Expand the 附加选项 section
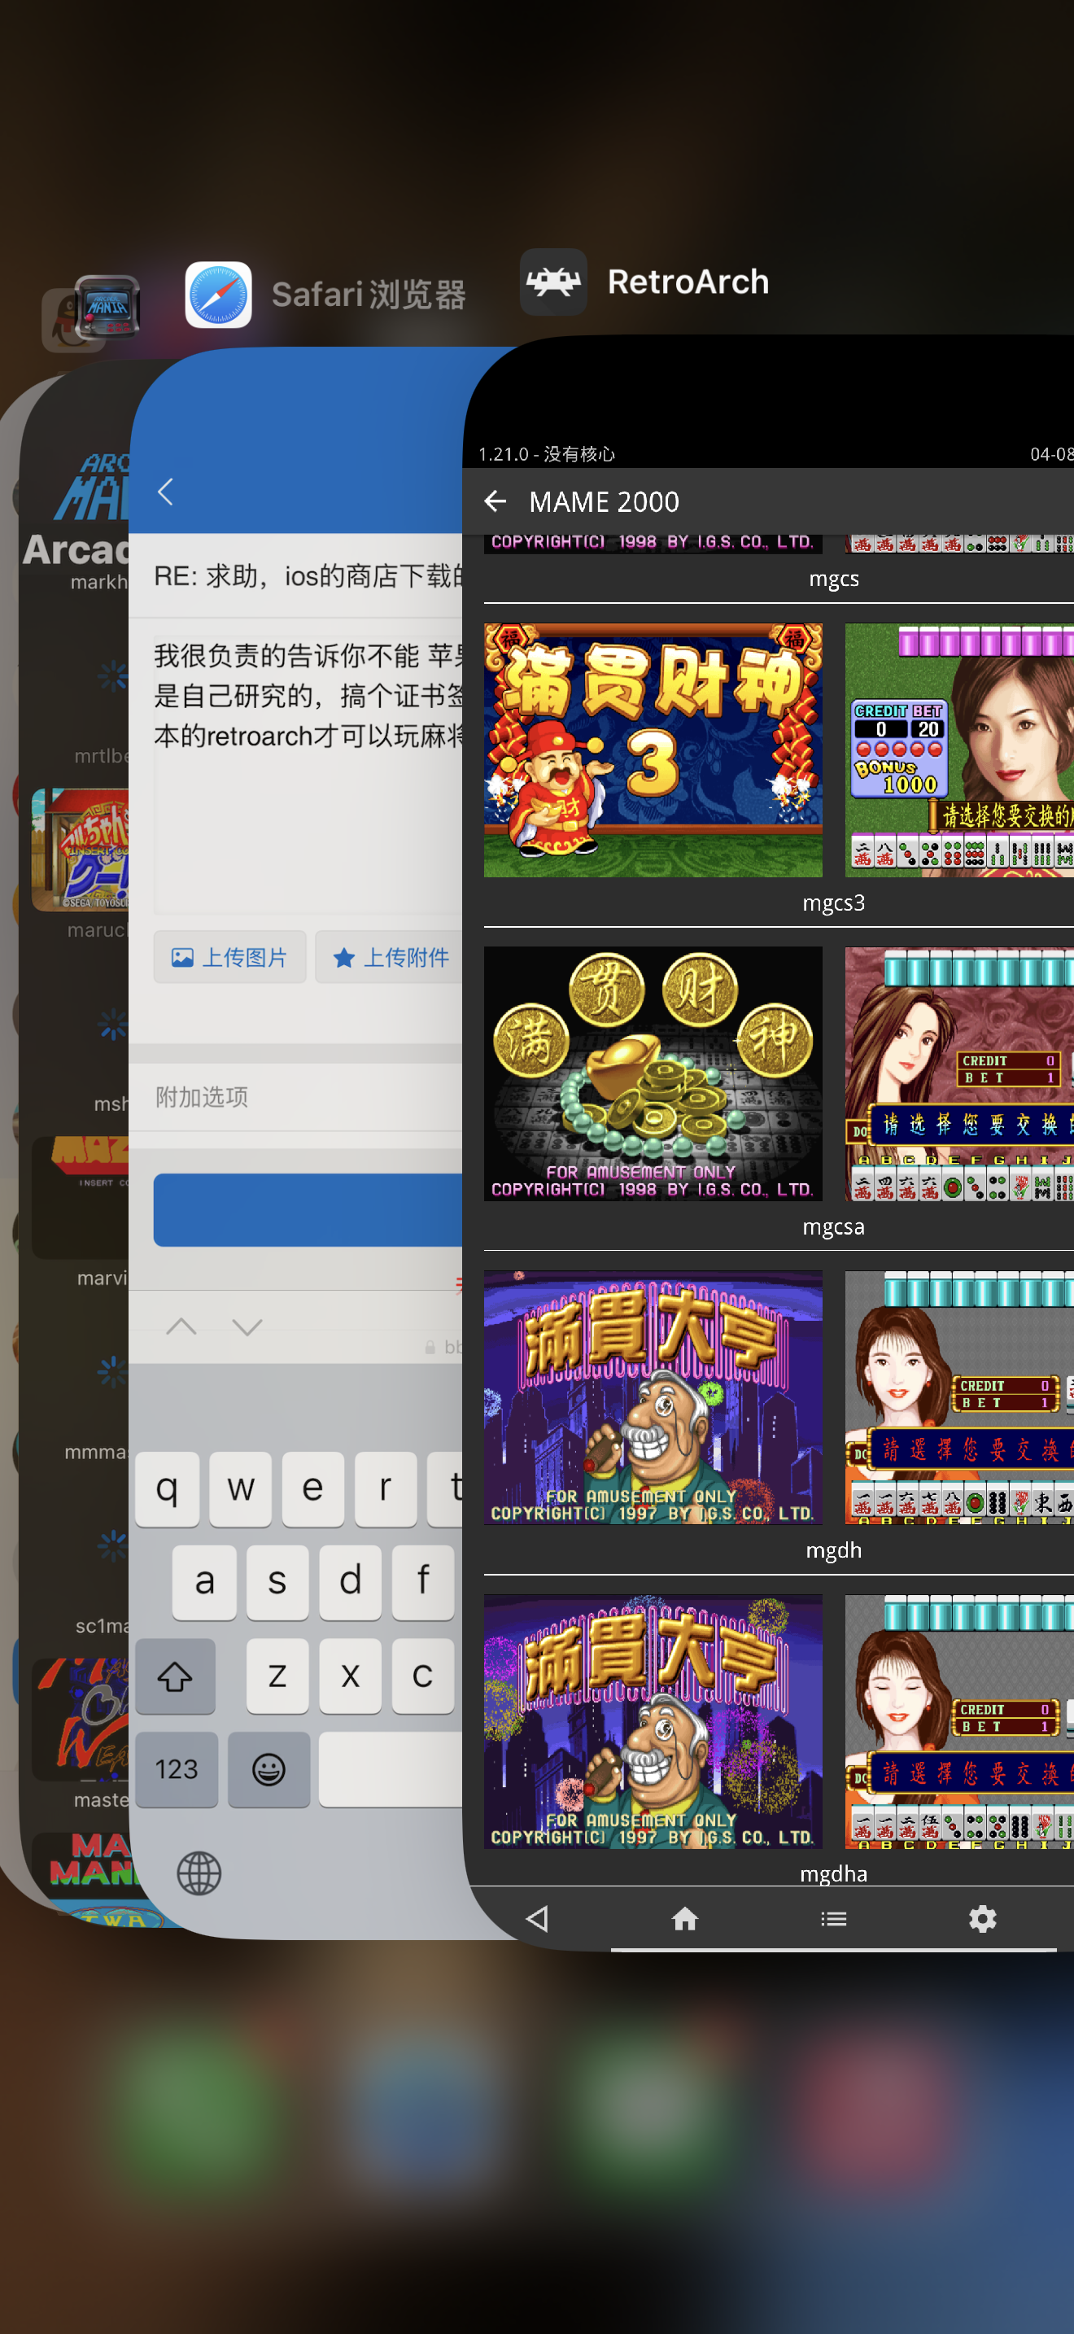1074x2334 pixels. pos(296,1096)
